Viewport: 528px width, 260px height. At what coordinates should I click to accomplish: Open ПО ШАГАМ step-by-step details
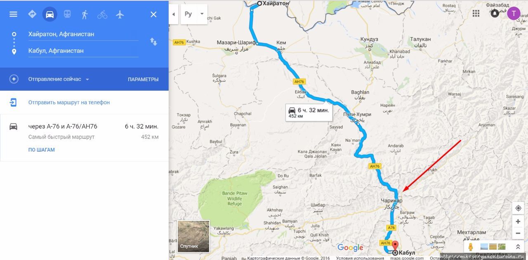pyautogui.click(x=42, y=150)
